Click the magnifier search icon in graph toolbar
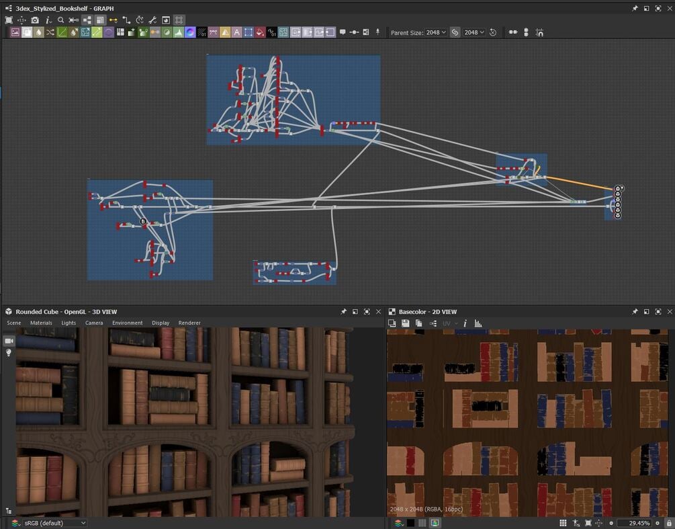 pyautogui.click(x=60, y=19)
